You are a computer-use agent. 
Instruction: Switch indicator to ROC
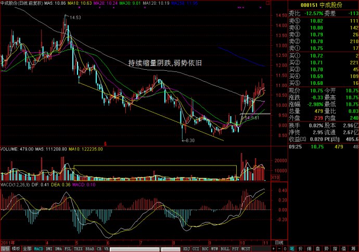[x=205, y=249]
